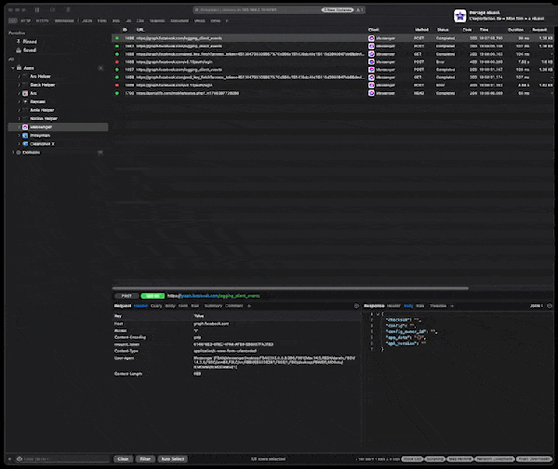Click the Content-Type header row
The image size is (558, 469).
237,351
